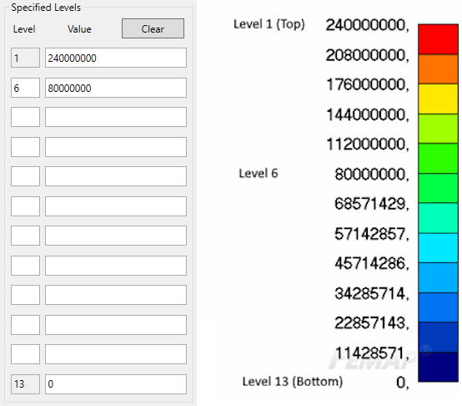
Task: Click the 240000000 label in the color legend
Action: point(368,25)
